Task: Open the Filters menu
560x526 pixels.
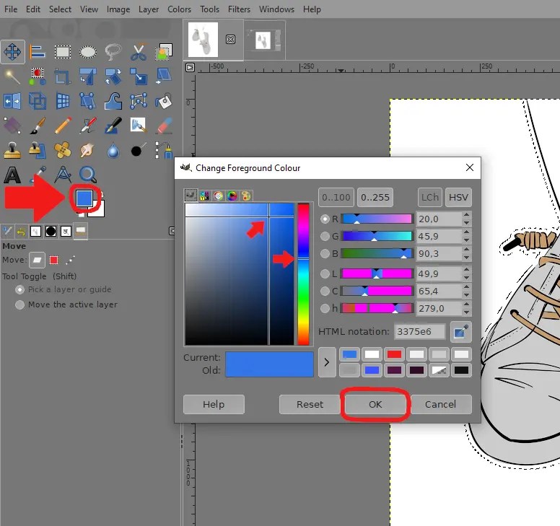Action: click(x=239, y=9)
